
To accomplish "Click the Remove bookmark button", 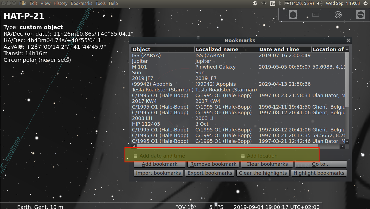I will point(213,164).
